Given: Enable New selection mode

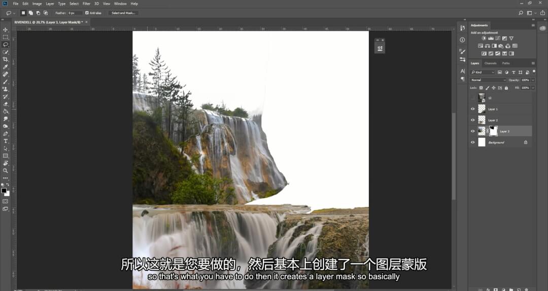Looking at the screenshot, I should click(x=23, y=13).
